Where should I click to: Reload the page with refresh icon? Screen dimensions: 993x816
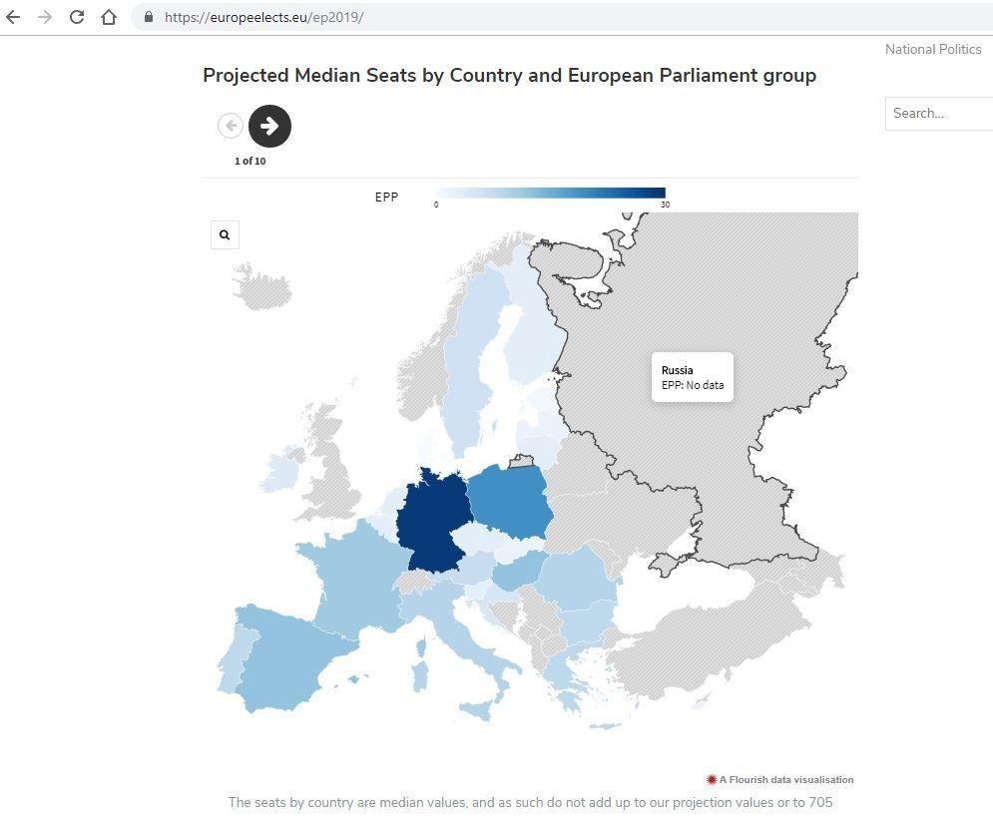tap(77, 17)
